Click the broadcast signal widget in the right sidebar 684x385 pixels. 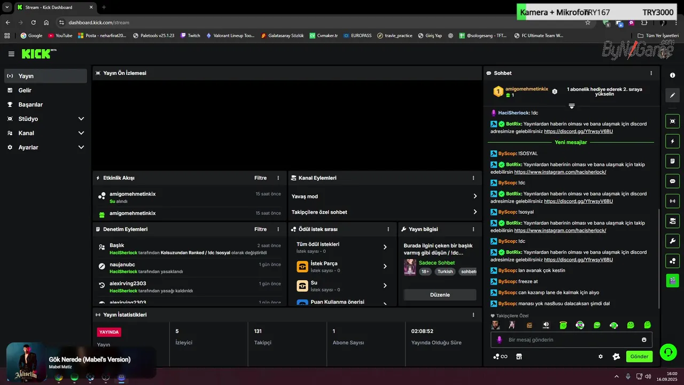tap(672, 201)
